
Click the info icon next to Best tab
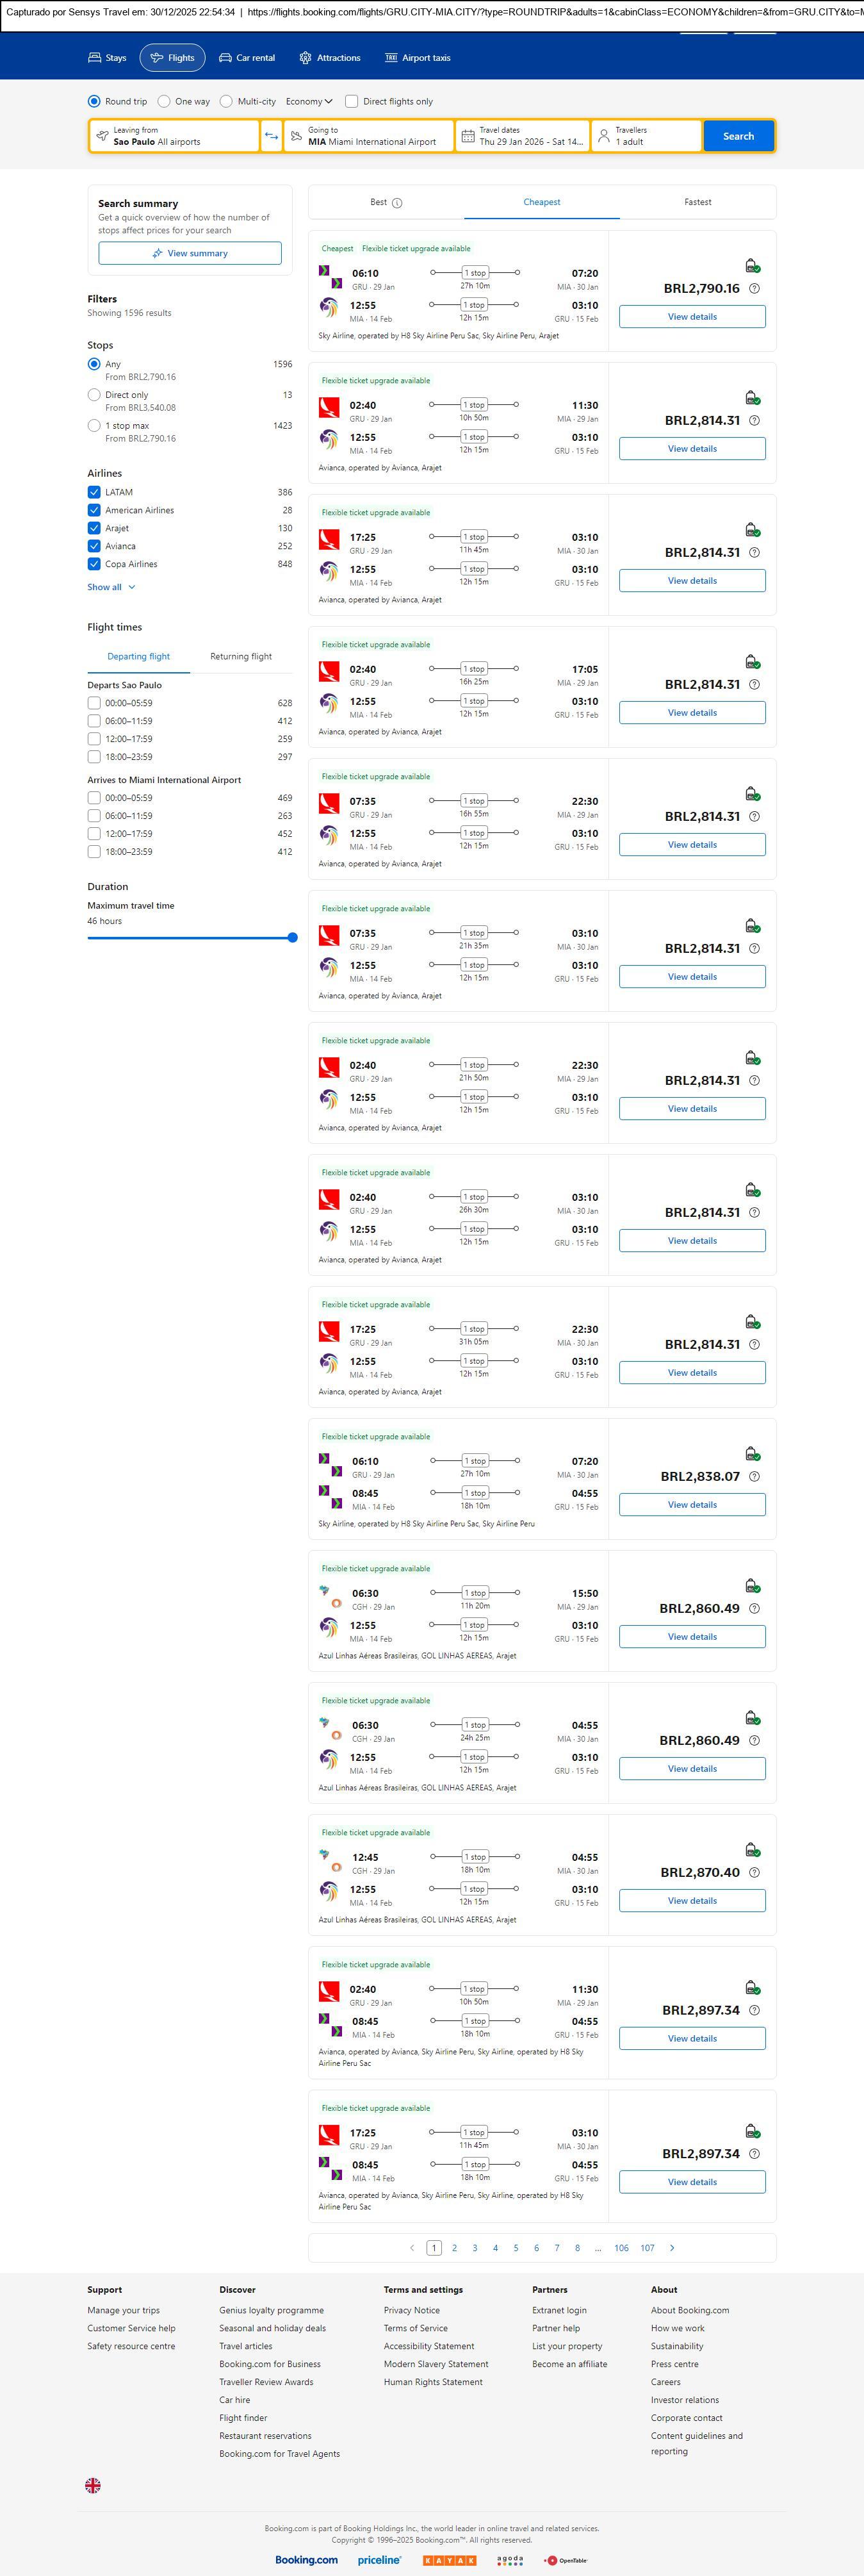coord(397,203)
